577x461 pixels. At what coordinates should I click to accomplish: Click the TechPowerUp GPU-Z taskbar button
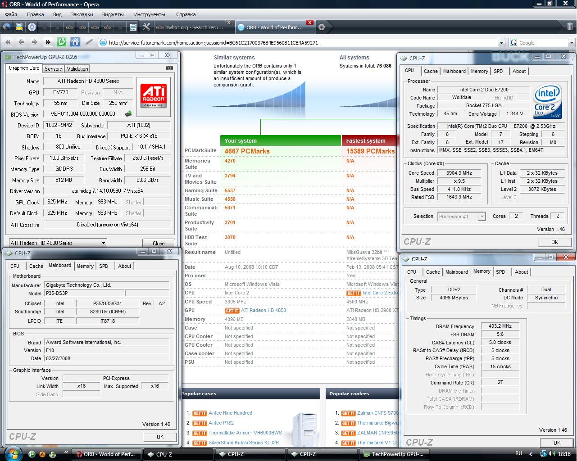[x=394, y=454]
